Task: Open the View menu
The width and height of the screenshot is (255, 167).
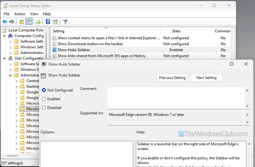Action: (34, 14)
